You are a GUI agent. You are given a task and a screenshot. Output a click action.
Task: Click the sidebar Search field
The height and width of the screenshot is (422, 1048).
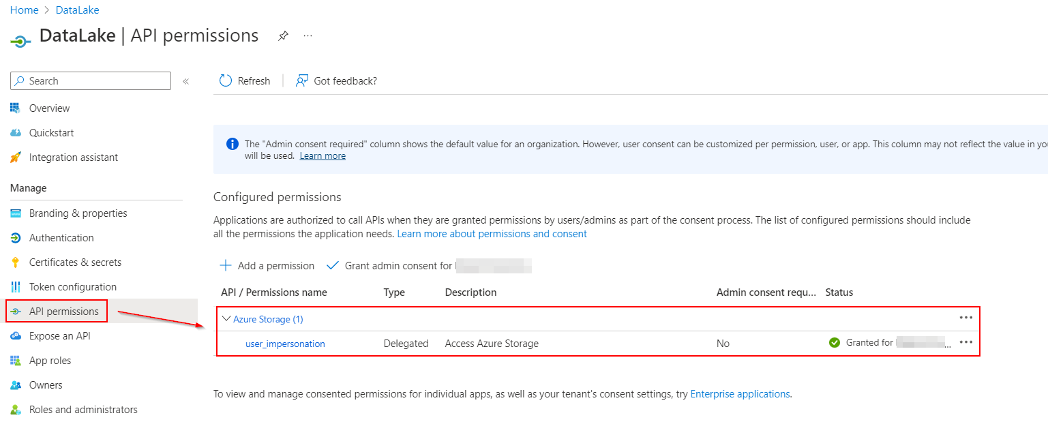tap(91, 80)
